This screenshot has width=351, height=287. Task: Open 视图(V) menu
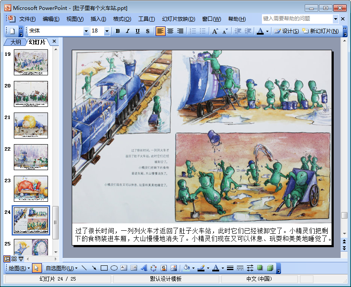pos(75,19)
